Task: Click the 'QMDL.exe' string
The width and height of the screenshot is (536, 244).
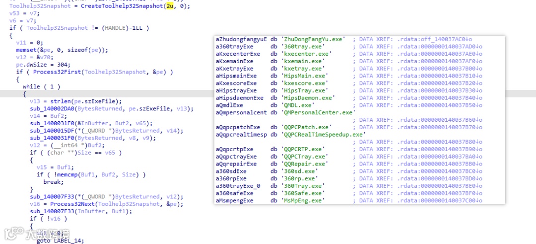Action: [x=297, y=105]
